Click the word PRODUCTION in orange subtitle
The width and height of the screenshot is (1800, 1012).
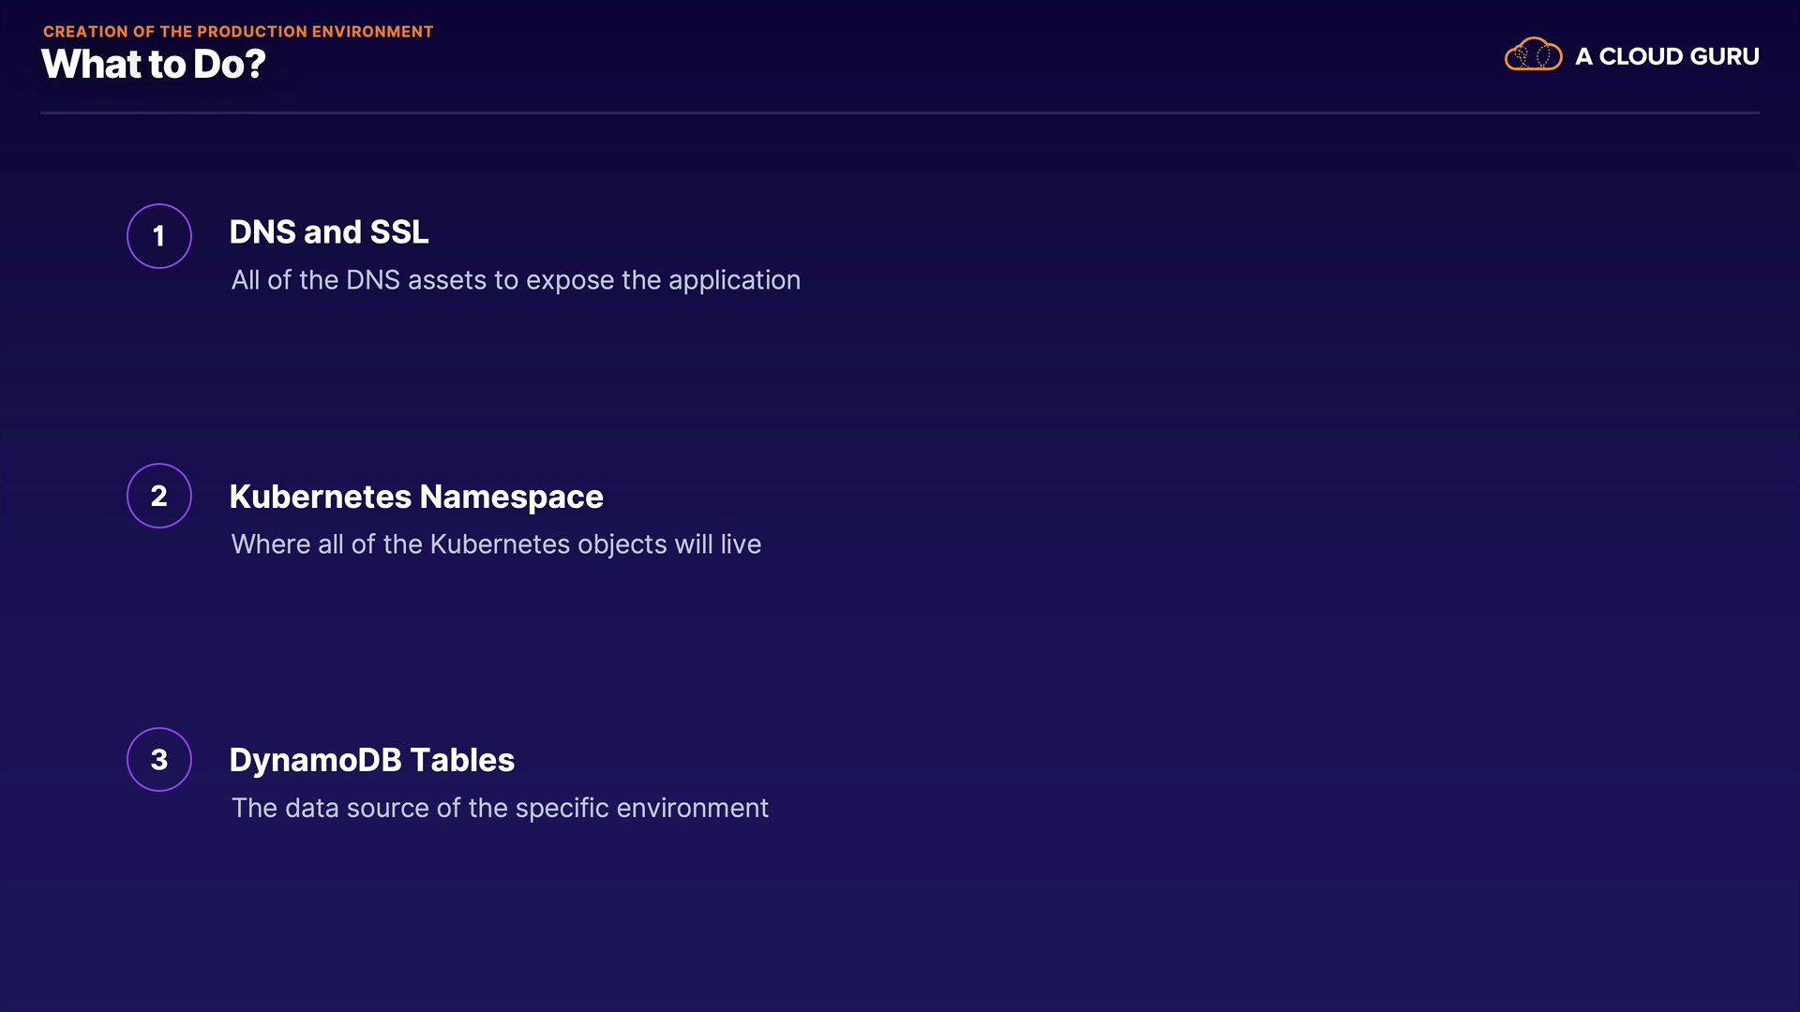click(252, 32)
